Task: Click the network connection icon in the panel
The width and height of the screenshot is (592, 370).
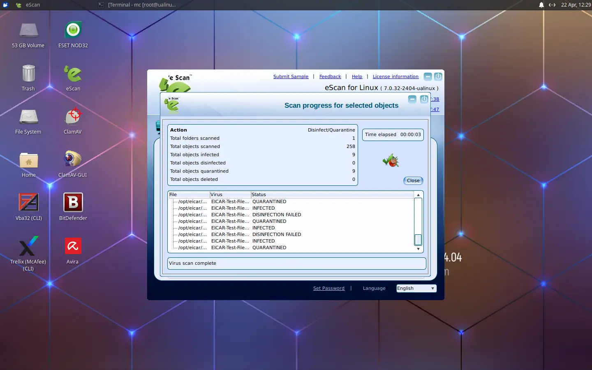Action: [x=552, y=5]
